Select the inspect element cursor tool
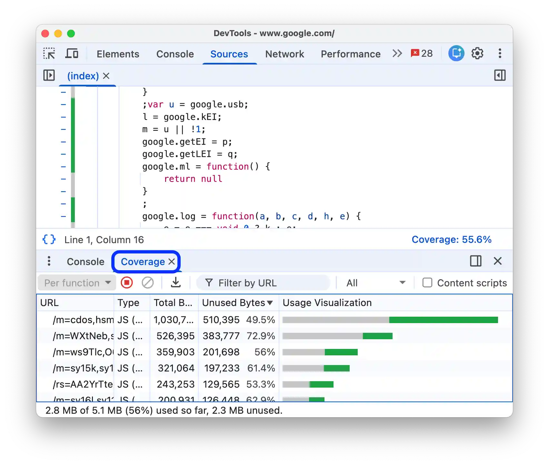549x465 pixels. click(x=49, y=54)
